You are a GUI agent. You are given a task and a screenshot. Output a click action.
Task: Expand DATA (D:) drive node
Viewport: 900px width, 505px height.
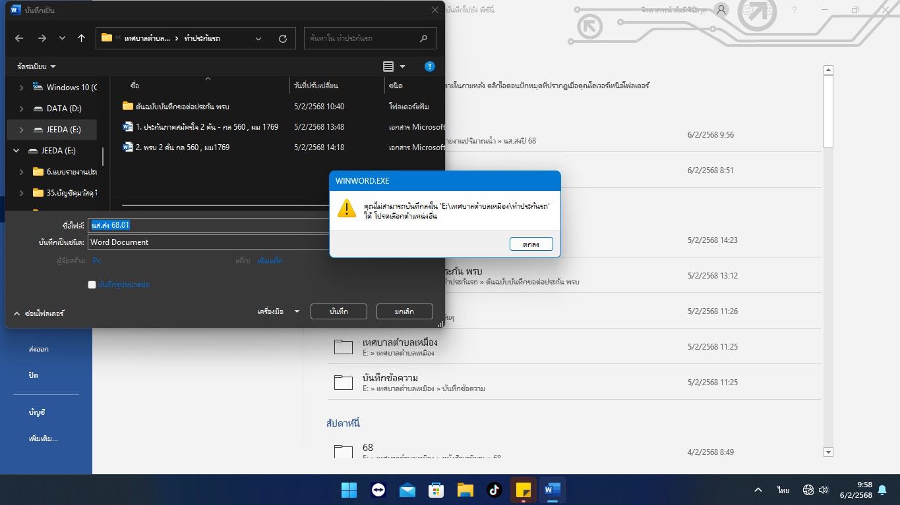(x=21, y=109)
